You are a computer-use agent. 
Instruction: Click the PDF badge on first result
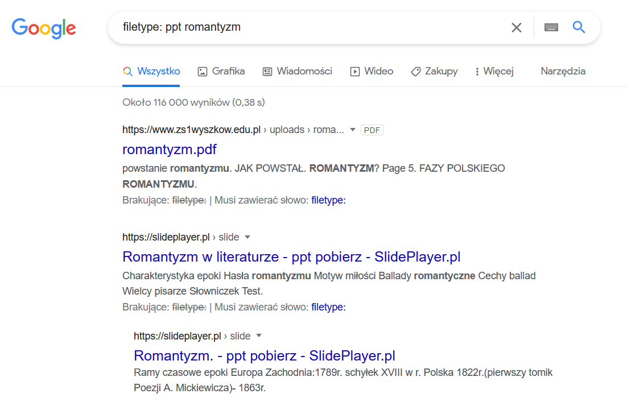pyautogui.click(x=372, y=130)
